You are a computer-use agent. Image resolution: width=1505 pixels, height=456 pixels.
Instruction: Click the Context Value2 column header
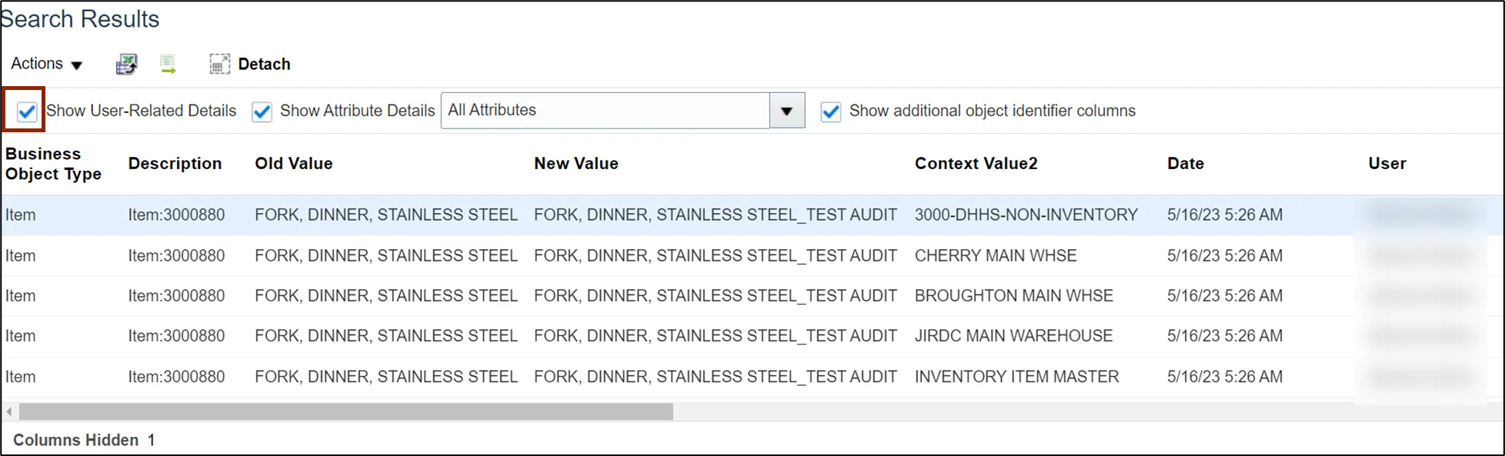[x=976, y=164]
